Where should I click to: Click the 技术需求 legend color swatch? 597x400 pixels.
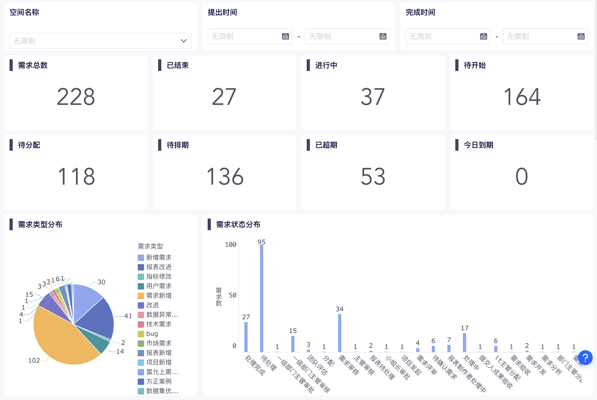click(141, 325)
